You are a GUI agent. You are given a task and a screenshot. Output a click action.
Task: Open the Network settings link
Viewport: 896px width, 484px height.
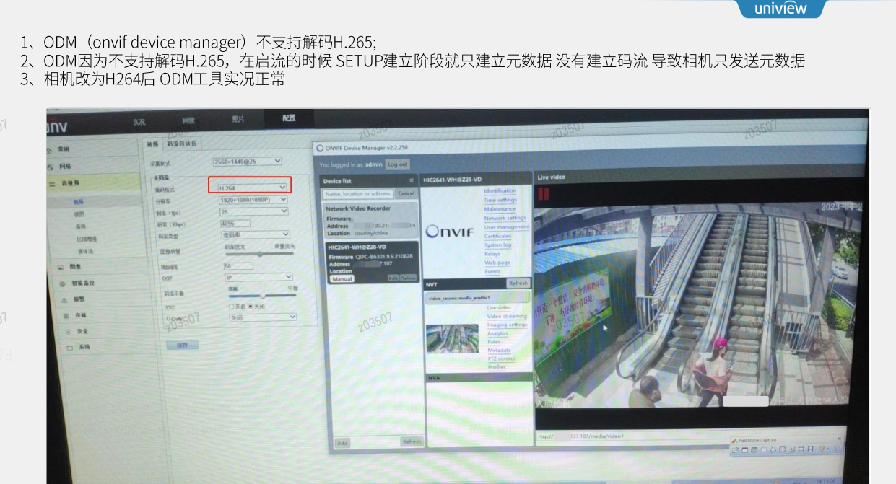point(505,218)
